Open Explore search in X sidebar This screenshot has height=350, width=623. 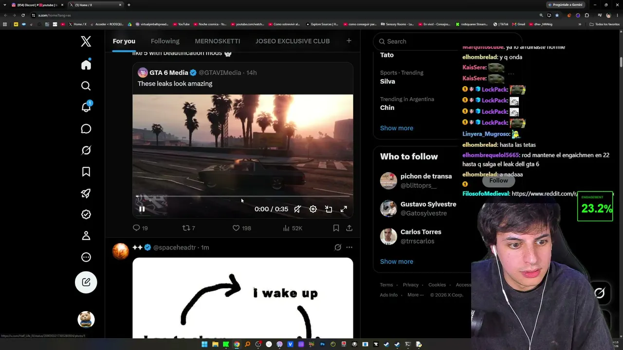pos(86,86)
